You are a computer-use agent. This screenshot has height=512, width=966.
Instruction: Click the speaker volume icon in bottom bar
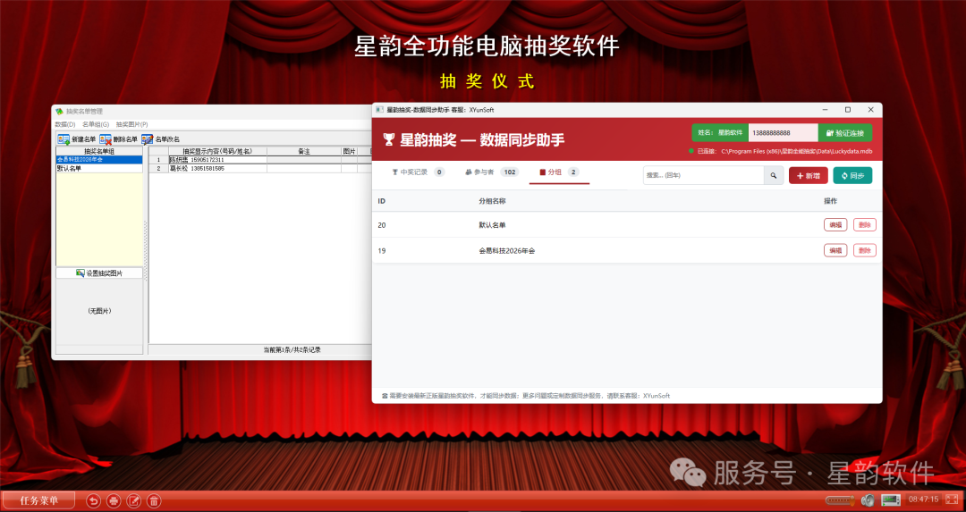pyautogui.click(x=868, y=499)
